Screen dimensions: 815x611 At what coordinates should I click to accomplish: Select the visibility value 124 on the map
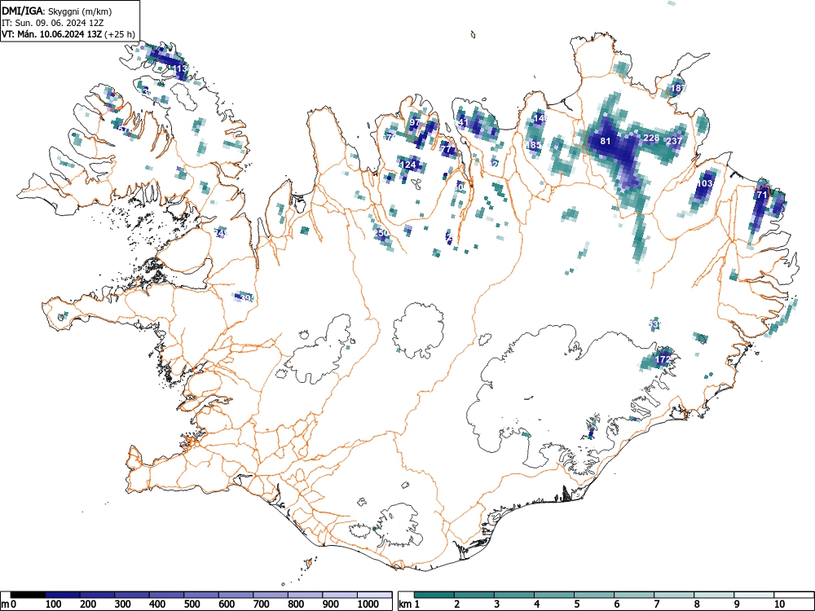click(408, 165)
